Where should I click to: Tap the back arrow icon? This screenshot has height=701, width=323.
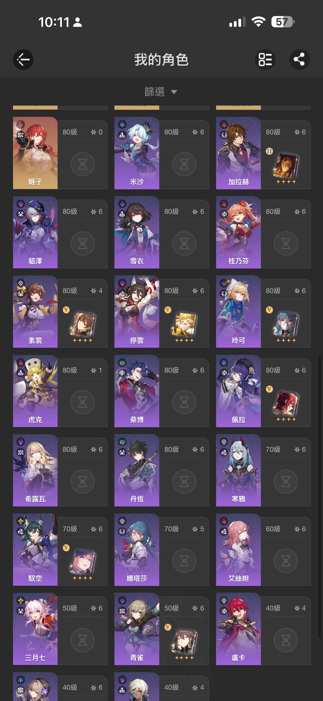click(x=23, y=60)
